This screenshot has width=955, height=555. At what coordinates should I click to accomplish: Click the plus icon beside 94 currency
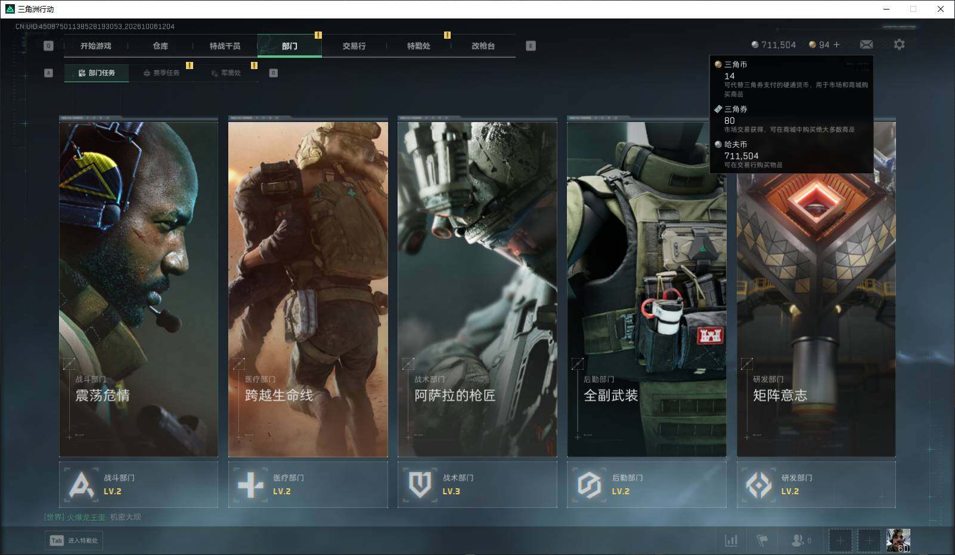click(x=836, y=45)
